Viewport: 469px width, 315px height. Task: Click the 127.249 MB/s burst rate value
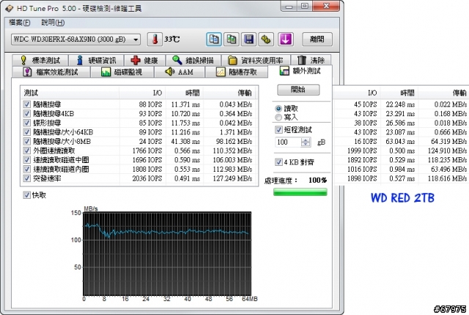[x=232, y=178]
